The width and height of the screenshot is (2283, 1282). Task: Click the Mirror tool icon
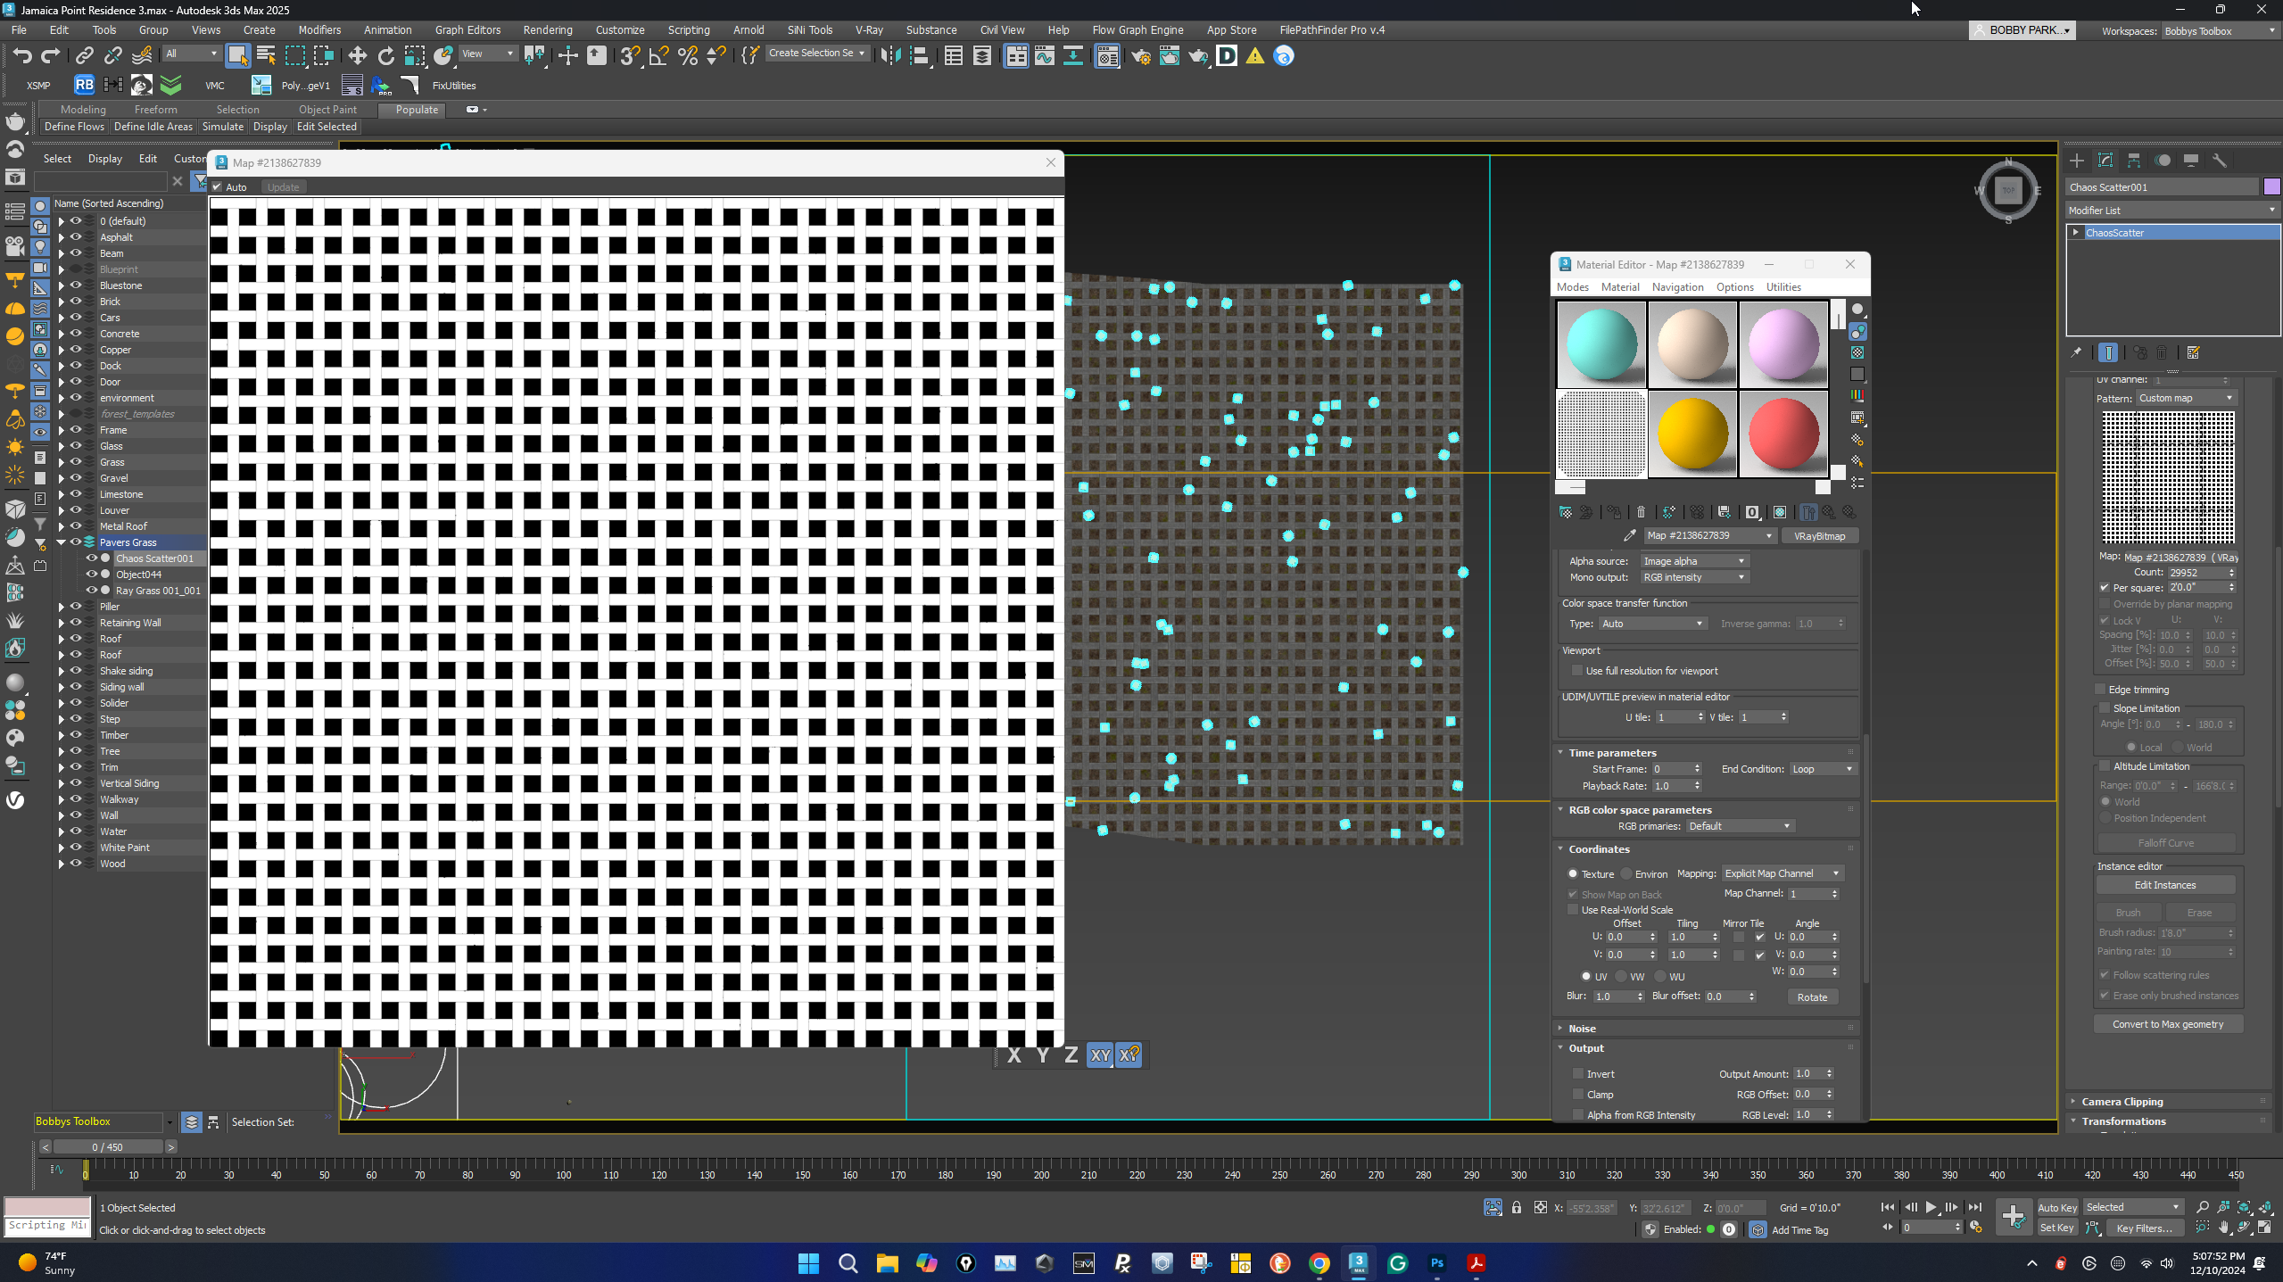pyautogui.click(x=889, y=56)
